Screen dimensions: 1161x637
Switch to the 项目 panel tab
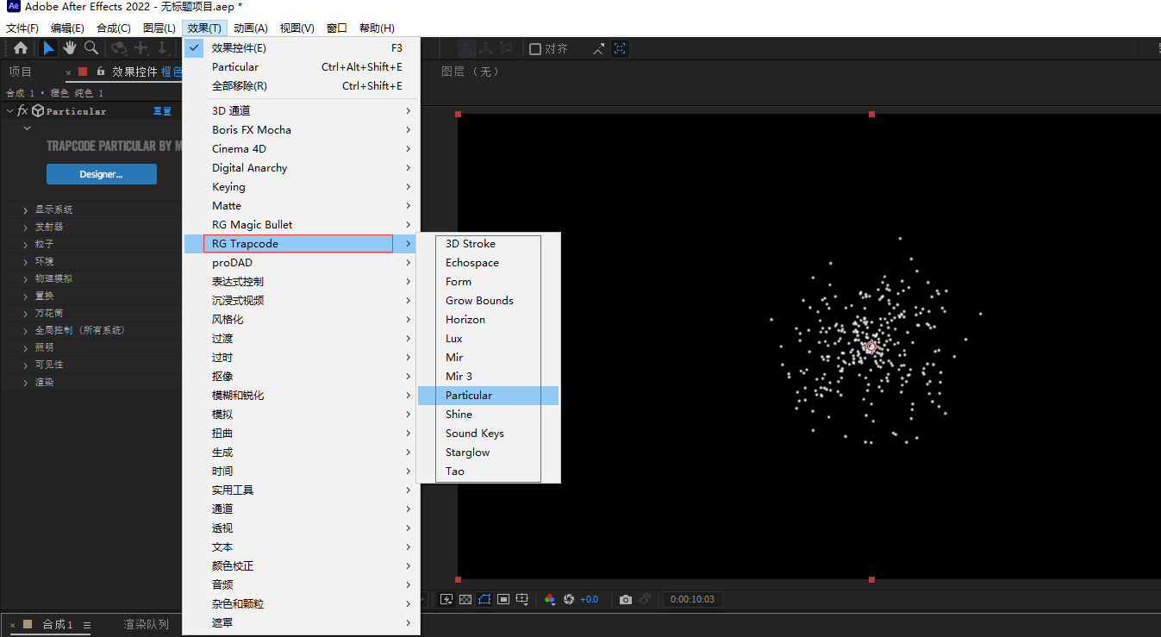pos(20,72)
